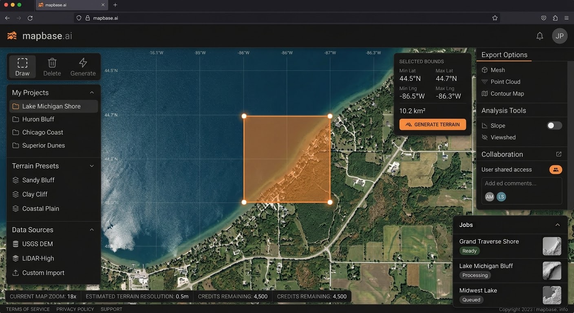
Task: Open the Midwest Lake job thumbnail
Action: click(552, 295)
